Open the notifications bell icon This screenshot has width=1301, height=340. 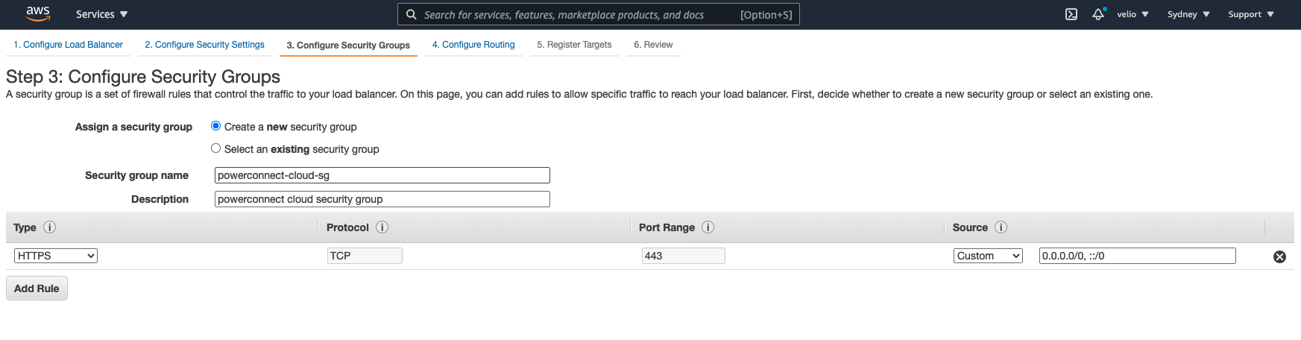tap(1097, 14)
